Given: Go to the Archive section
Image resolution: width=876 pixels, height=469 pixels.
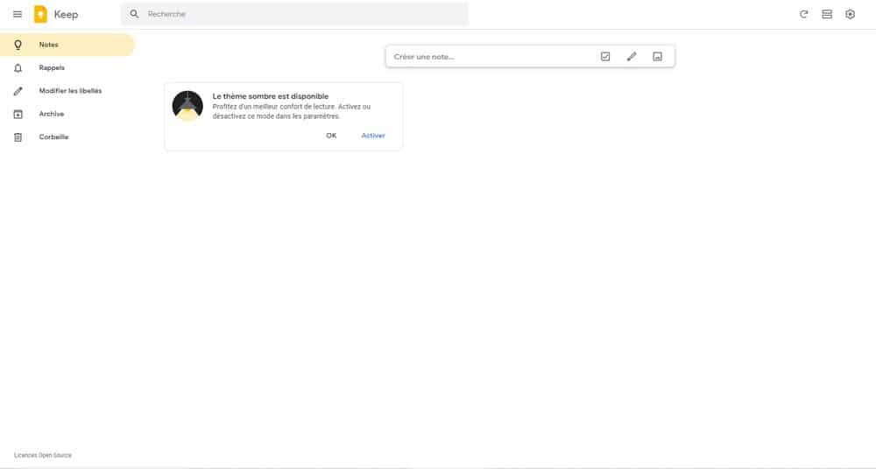Looking at the screenshot, I should pos(51,114).
